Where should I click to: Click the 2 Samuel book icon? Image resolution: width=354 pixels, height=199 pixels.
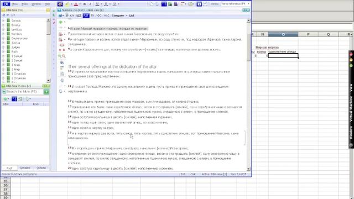[8, 60]
